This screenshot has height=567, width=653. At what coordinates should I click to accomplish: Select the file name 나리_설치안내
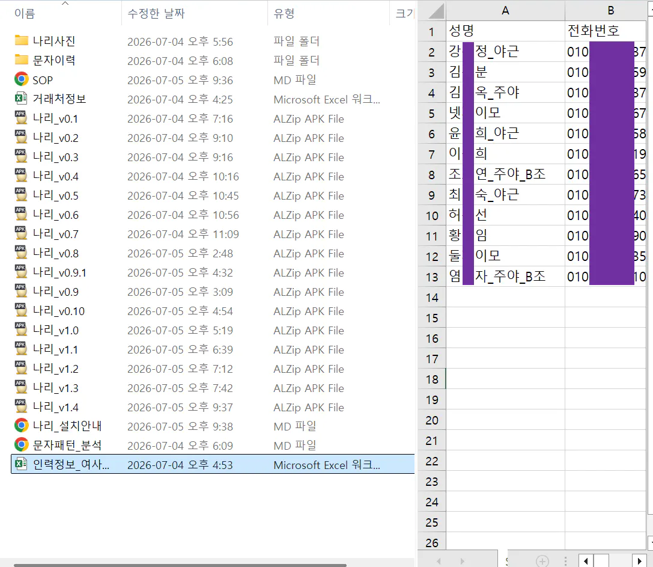click(x=67, y=426)
